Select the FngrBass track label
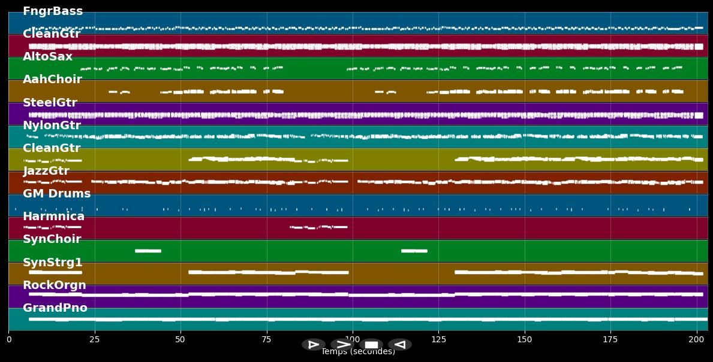The image size is (713, 362). point(53,11)
